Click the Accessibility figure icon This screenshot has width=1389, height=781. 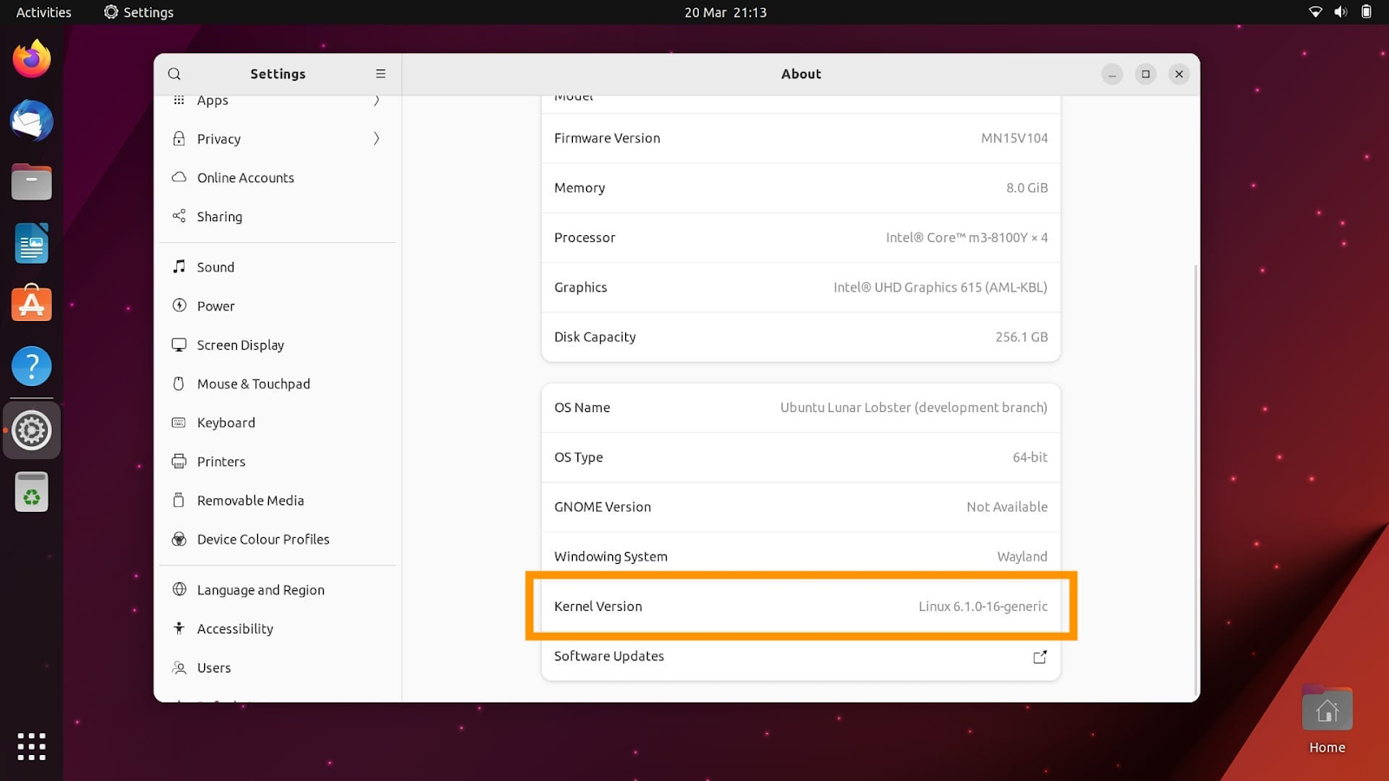click(179, 628)
